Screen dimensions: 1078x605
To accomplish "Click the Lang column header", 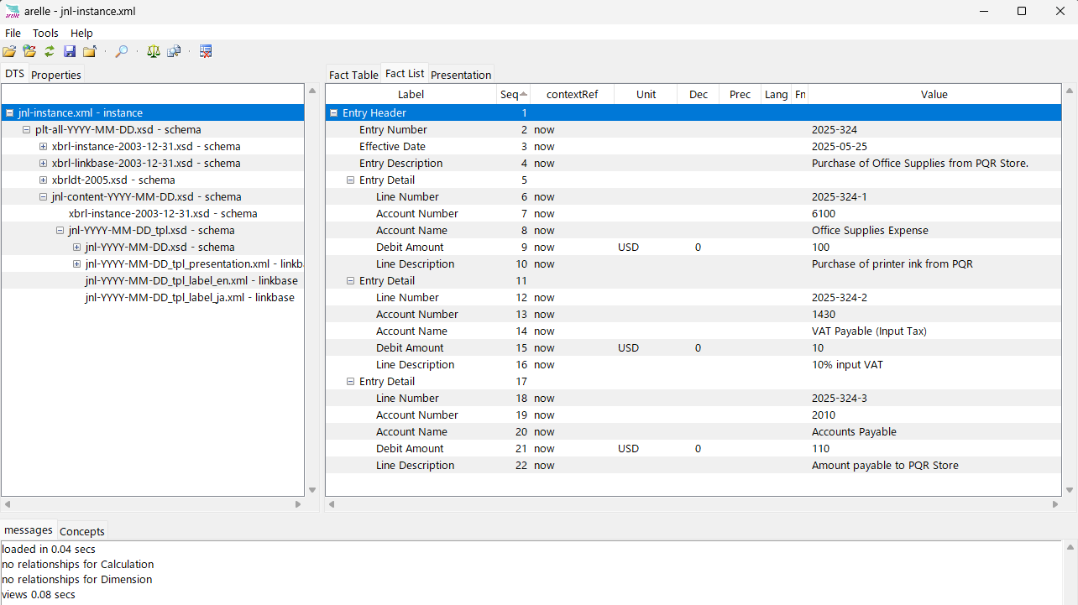I will [x=776, y=94].
